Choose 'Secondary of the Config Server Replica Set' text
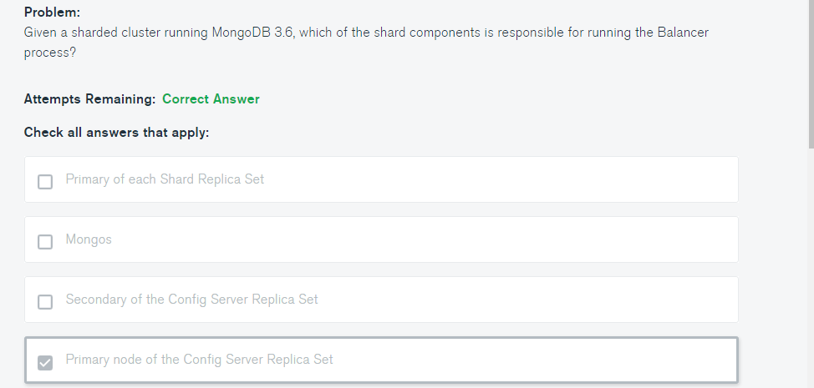 click(x=191, y=300)
